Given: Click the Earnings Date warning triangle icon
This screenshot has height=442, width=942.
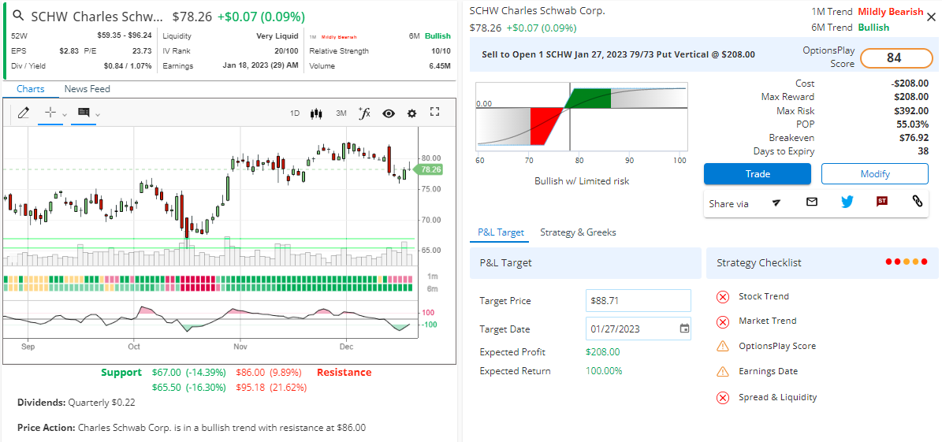Looking at the screenshot, I should click(x=723, y=372).
